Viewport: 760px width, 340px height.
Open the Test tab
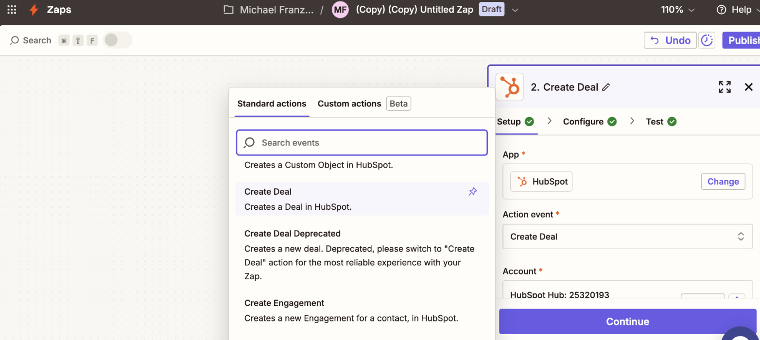(x=661, y=121)
